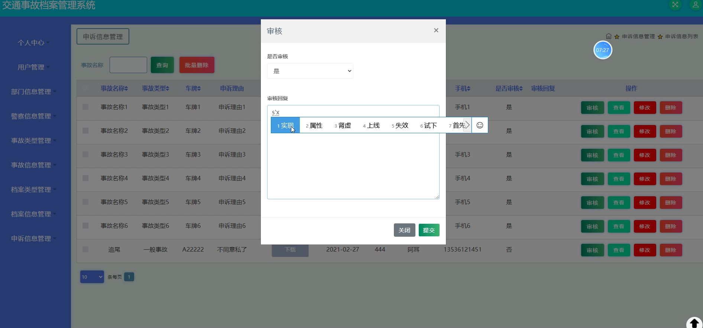Check the row checkbox for 事故名称1
Image resolution: width=703 pixels, height=328 pixels.
coord(85,107)
